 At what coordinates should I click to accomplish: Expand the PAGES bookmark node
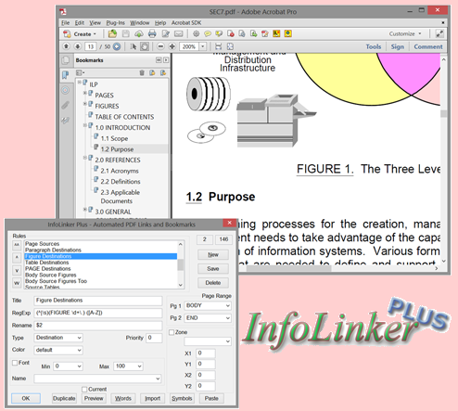coord(84,93)
